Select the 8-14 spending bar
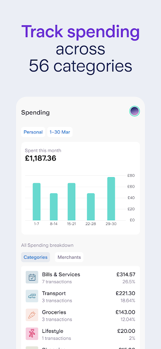Screen dimensions: 161x349 click(54, 207)
